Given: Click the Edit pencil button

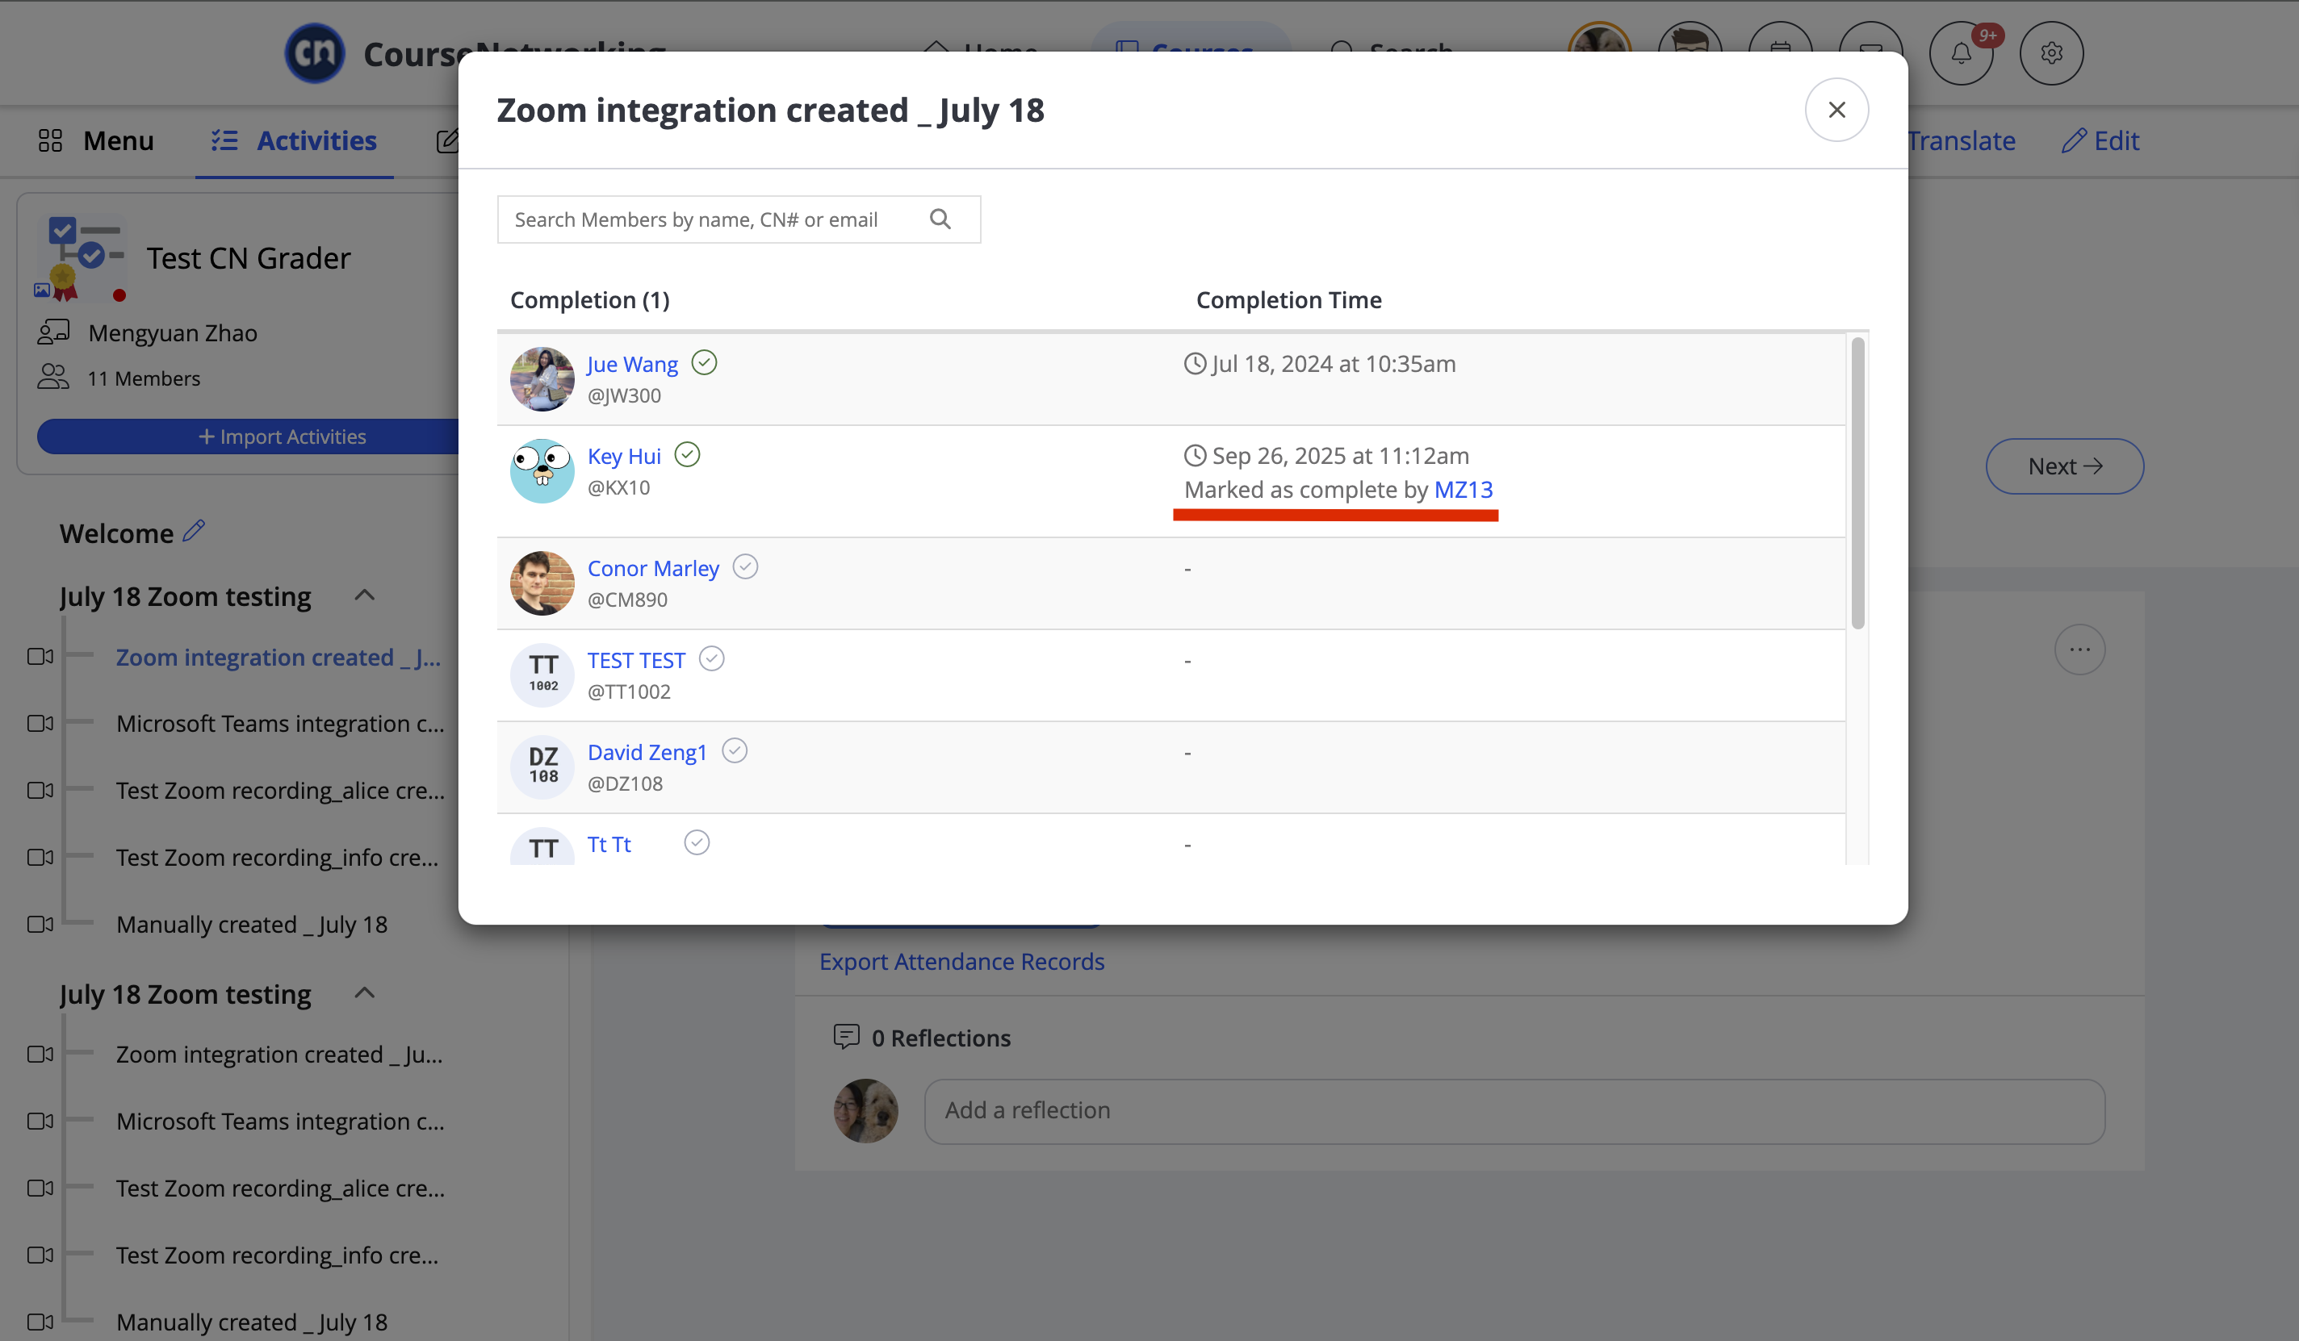Looking at the screenshot, I should pos(2100,140).
